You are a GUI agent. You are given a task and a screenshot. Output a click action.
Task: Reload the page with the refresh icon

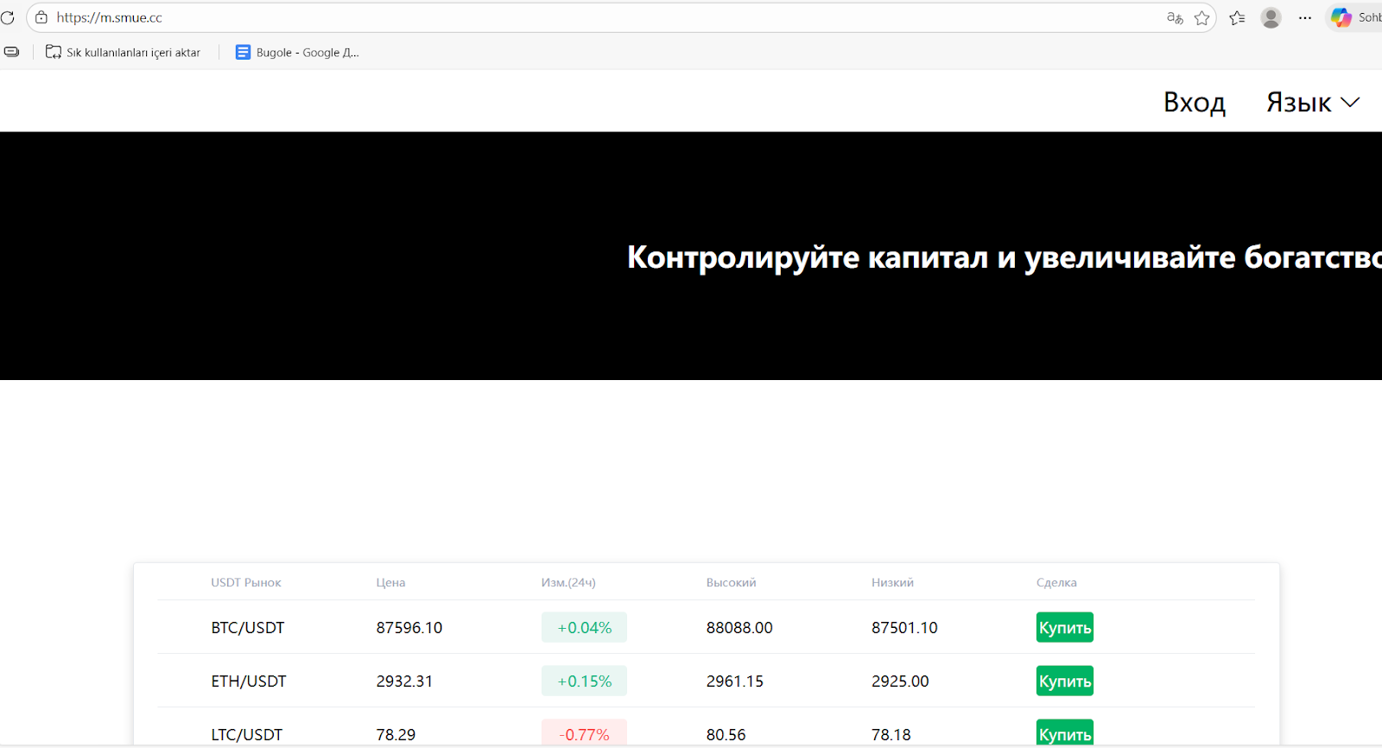pos(7,17)
